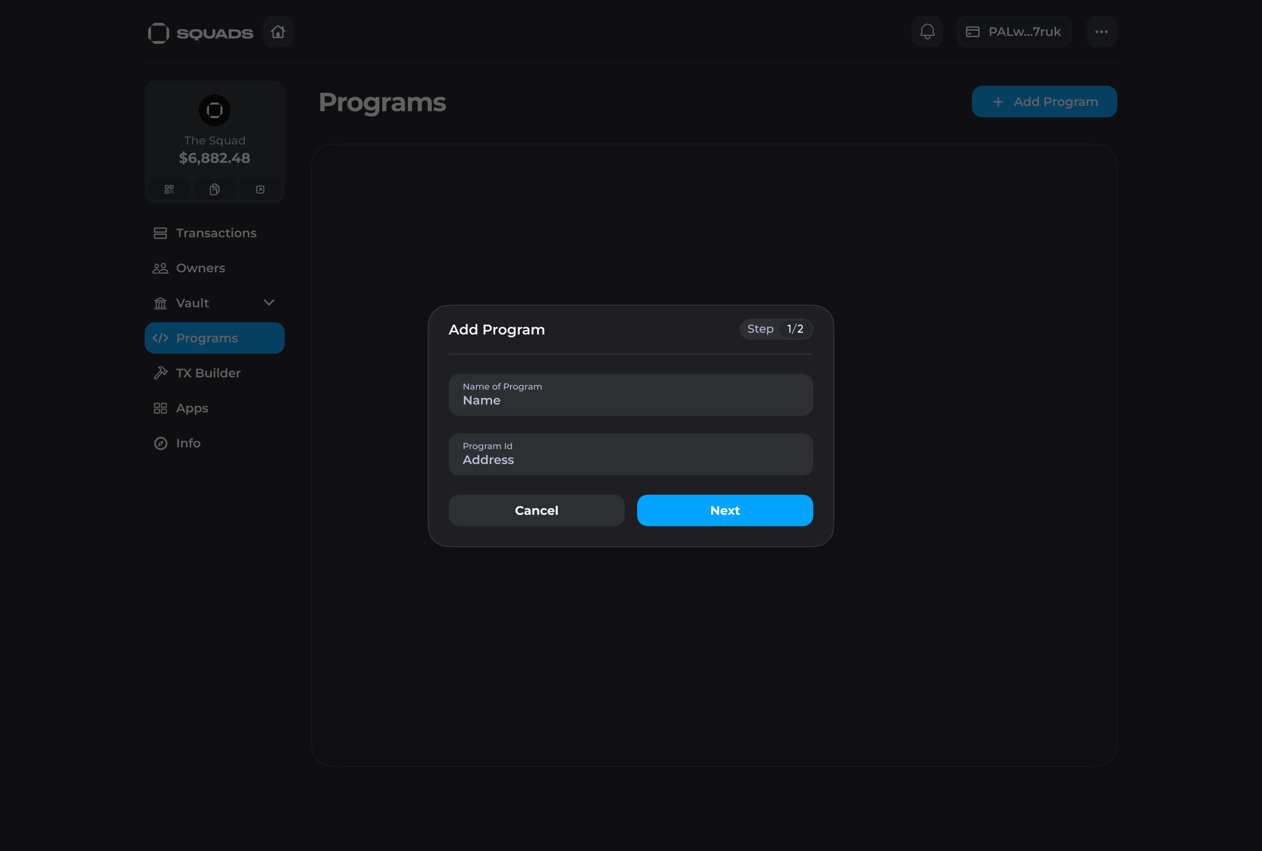
Task: Expand the Vault chevron
Action: [268, 303]
